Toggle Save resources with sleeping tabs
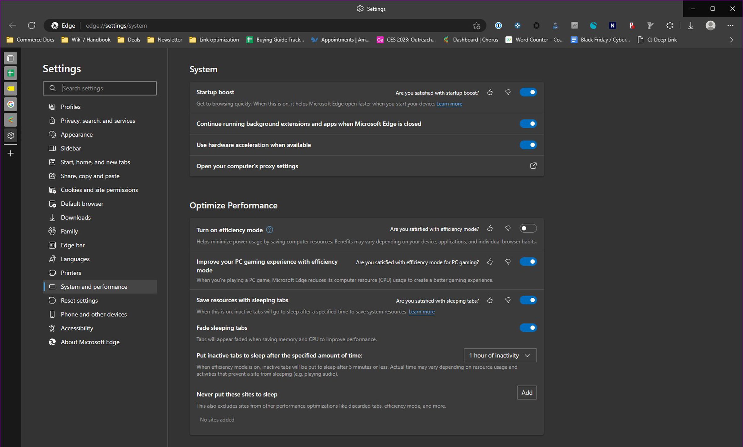 (528, 300)
